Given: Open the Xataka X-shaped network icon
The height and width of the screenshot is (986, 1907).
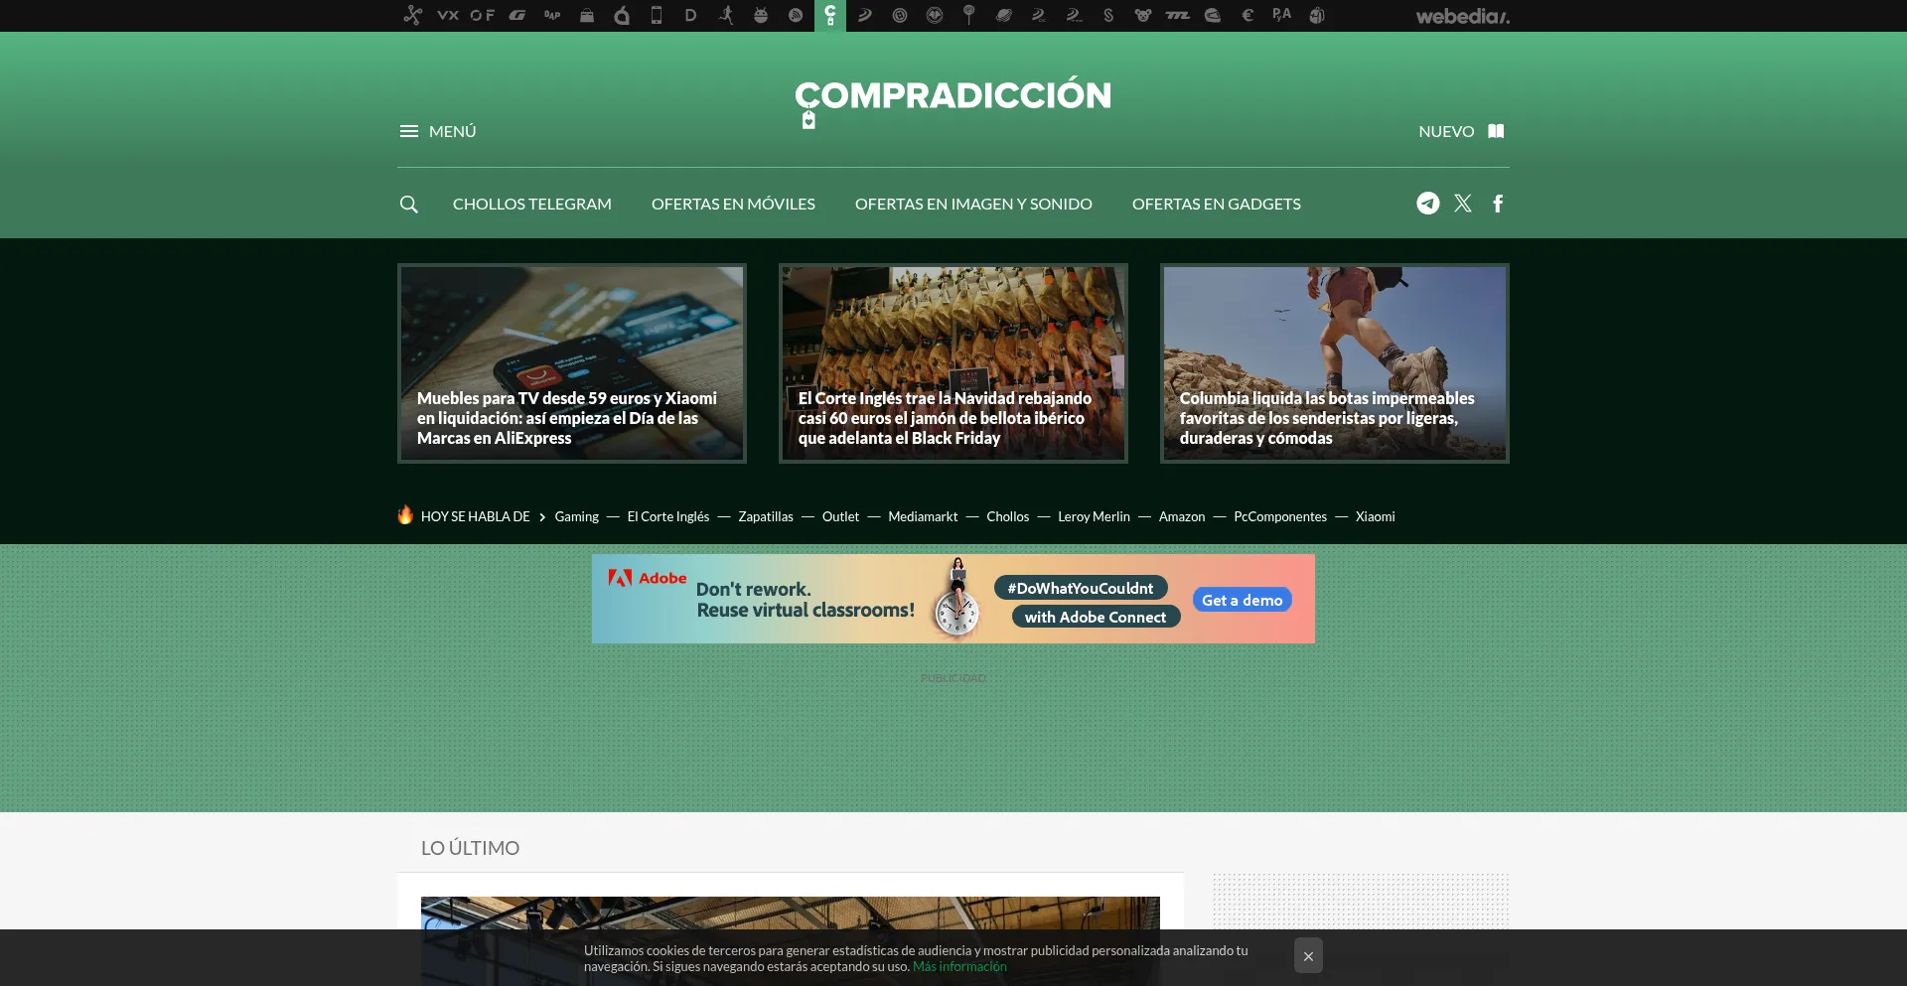Looking at the screenshot, I should (413, 15).
